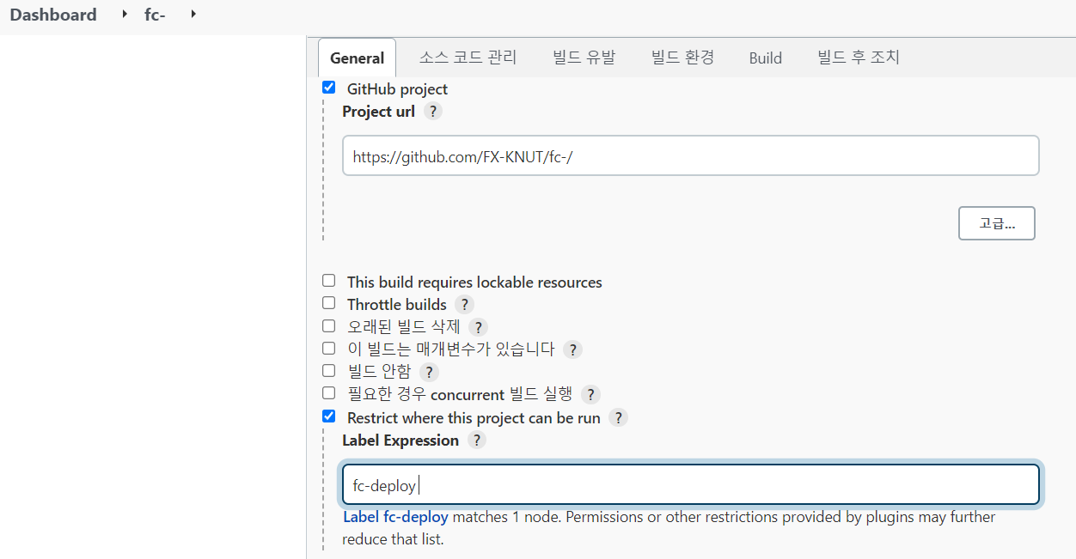Enable the 오래된 빌드 삭제 checkbox

(x=328, y=326)
